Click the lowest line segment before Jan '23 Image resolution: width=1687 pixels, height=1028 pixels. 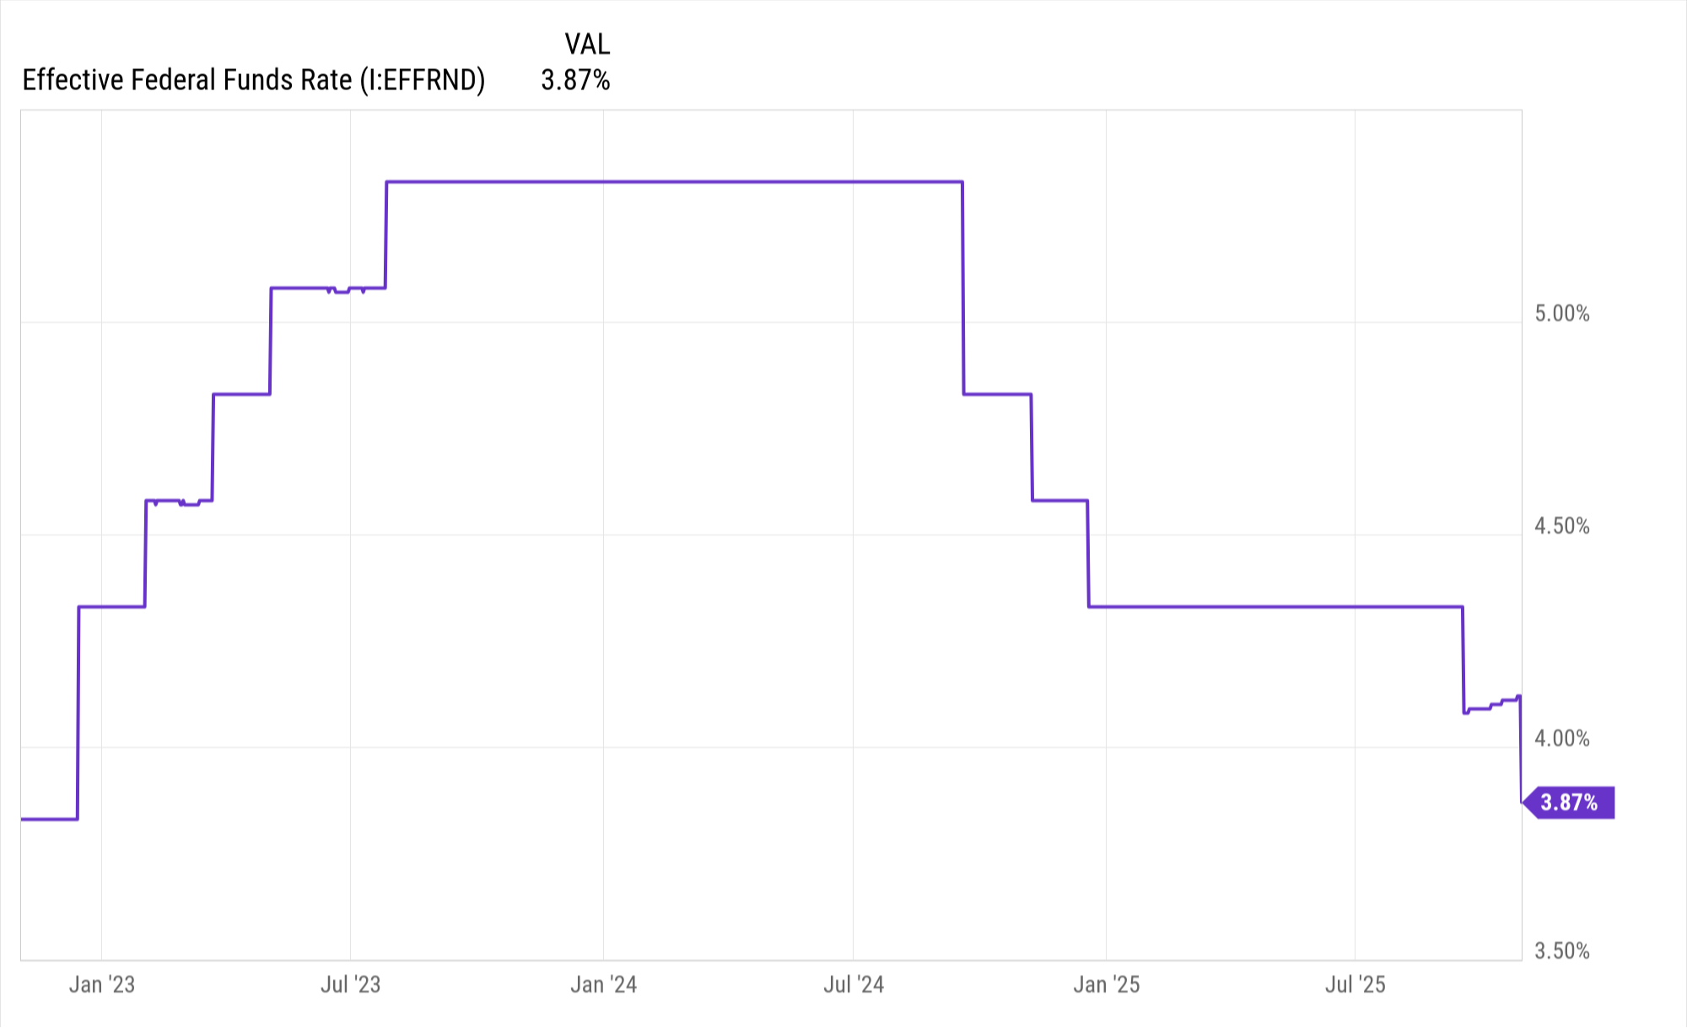[x=49, y=819]
